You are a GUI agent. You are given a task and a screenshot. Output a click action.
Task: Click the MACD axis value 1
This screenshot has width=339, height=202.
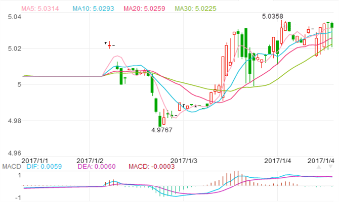pyautogui.click(x=19, y=175)
